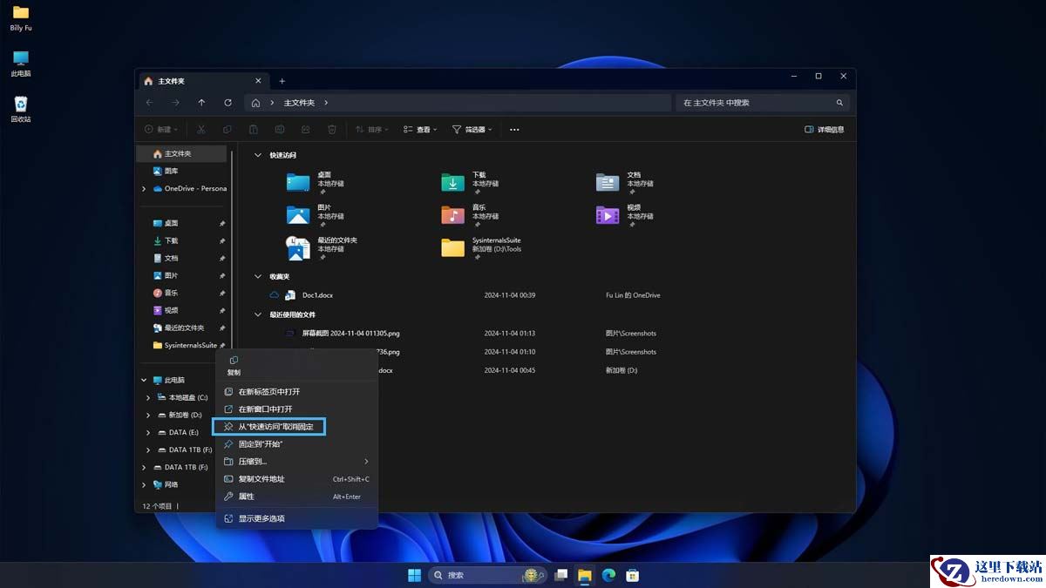Click File Explorer icon on taskbar
1046x588 pixels.
tap(585, 575)
